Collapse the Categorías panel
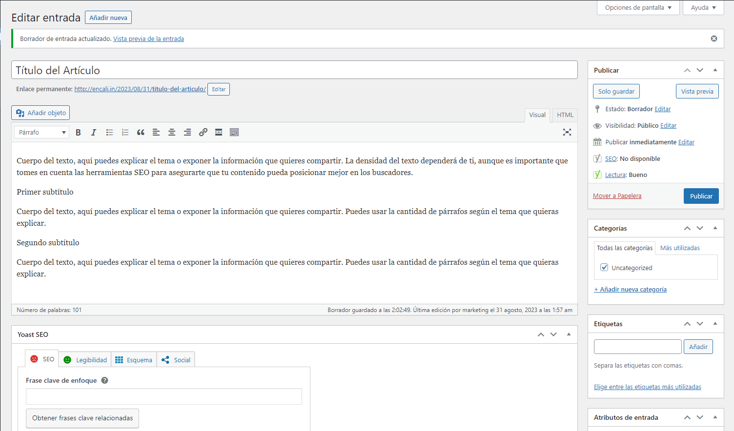734x431 pixels. click(715, 228)
